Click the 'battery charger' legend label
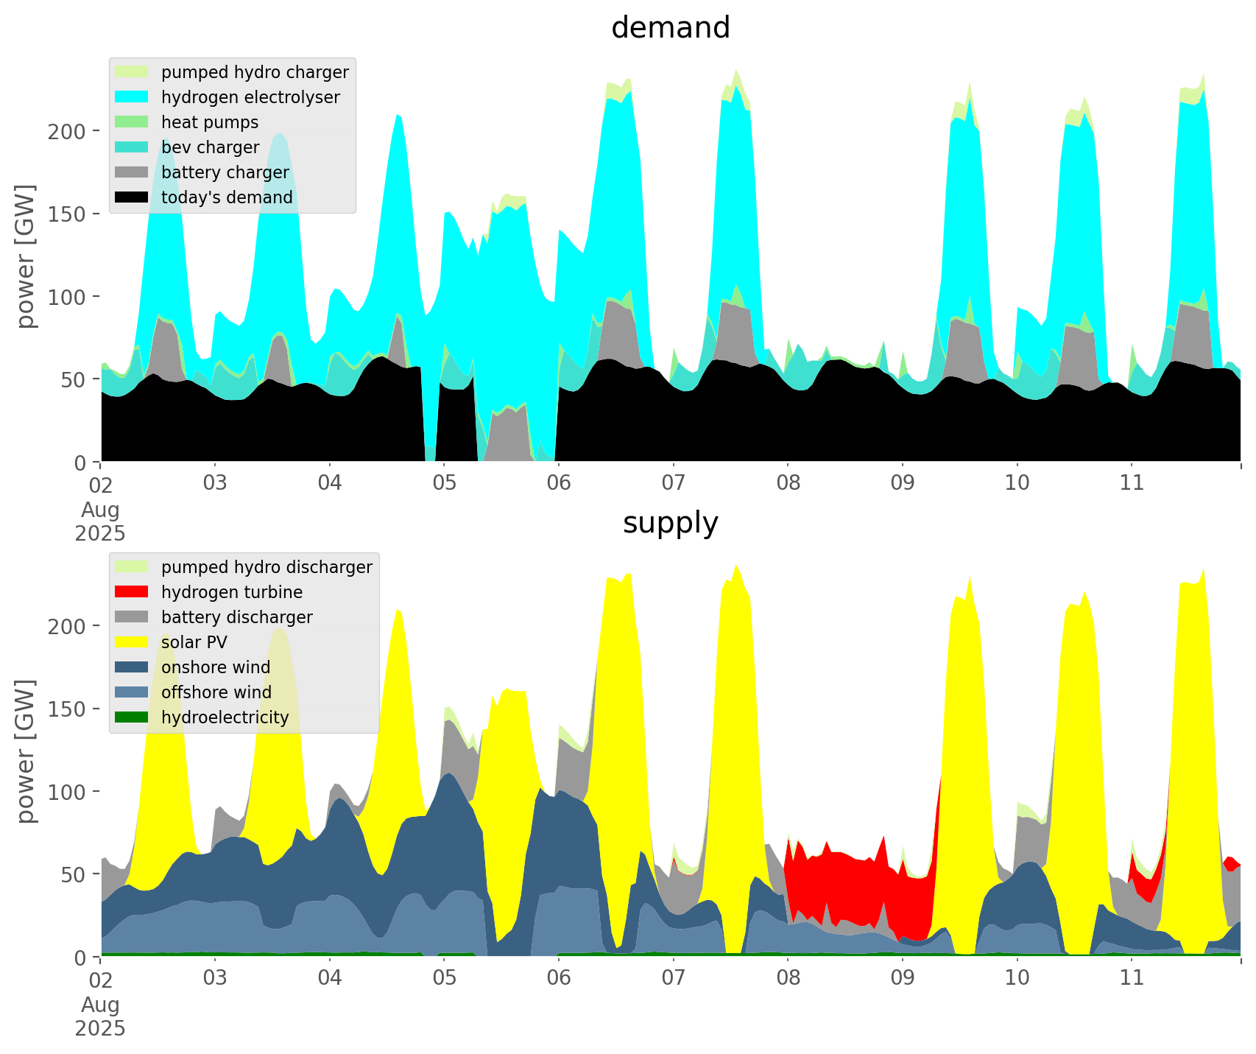Screen dimensions: 1256x1054 [225, 172]
